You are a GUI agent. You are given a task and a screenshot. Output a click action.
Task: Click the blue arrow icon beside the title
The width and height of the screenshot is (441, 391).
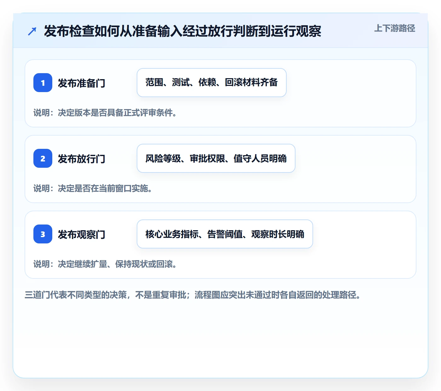(32, 31)
